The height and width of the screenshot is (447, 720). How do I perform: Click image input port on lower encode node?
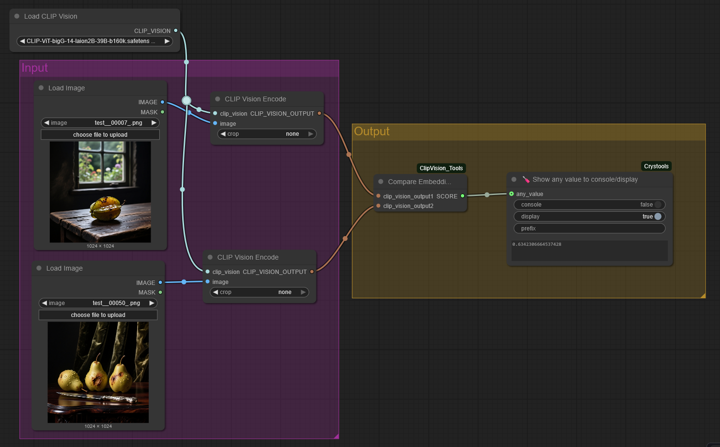(x=207, y=282)
